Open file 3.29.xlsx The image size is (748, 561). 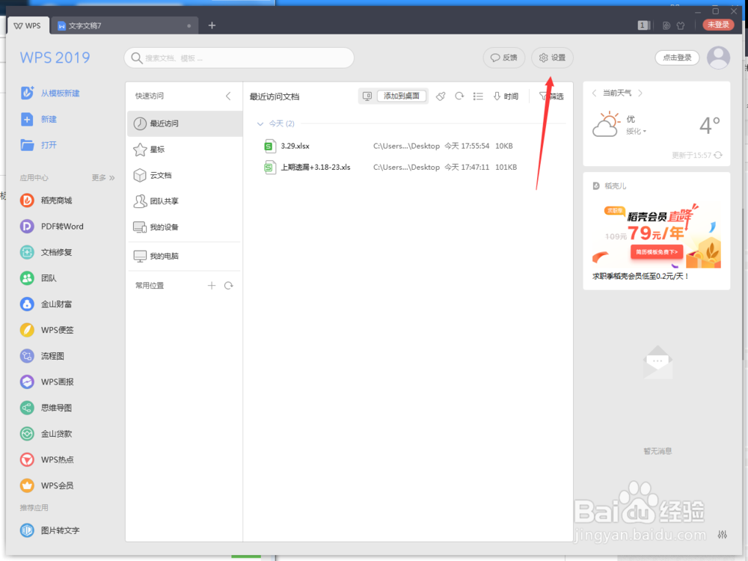(x=295, y=146)
